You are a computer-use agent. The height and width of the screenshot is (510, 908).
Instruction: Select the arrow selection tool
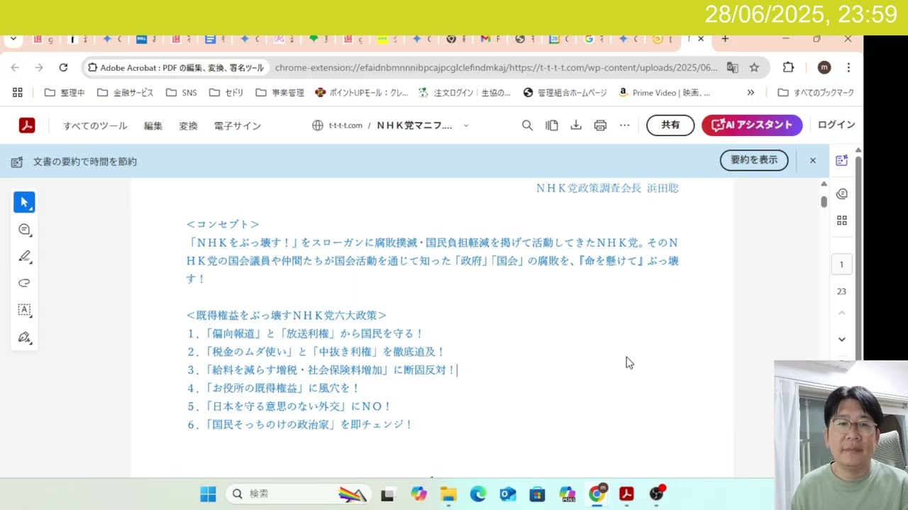tap(24, 203)
